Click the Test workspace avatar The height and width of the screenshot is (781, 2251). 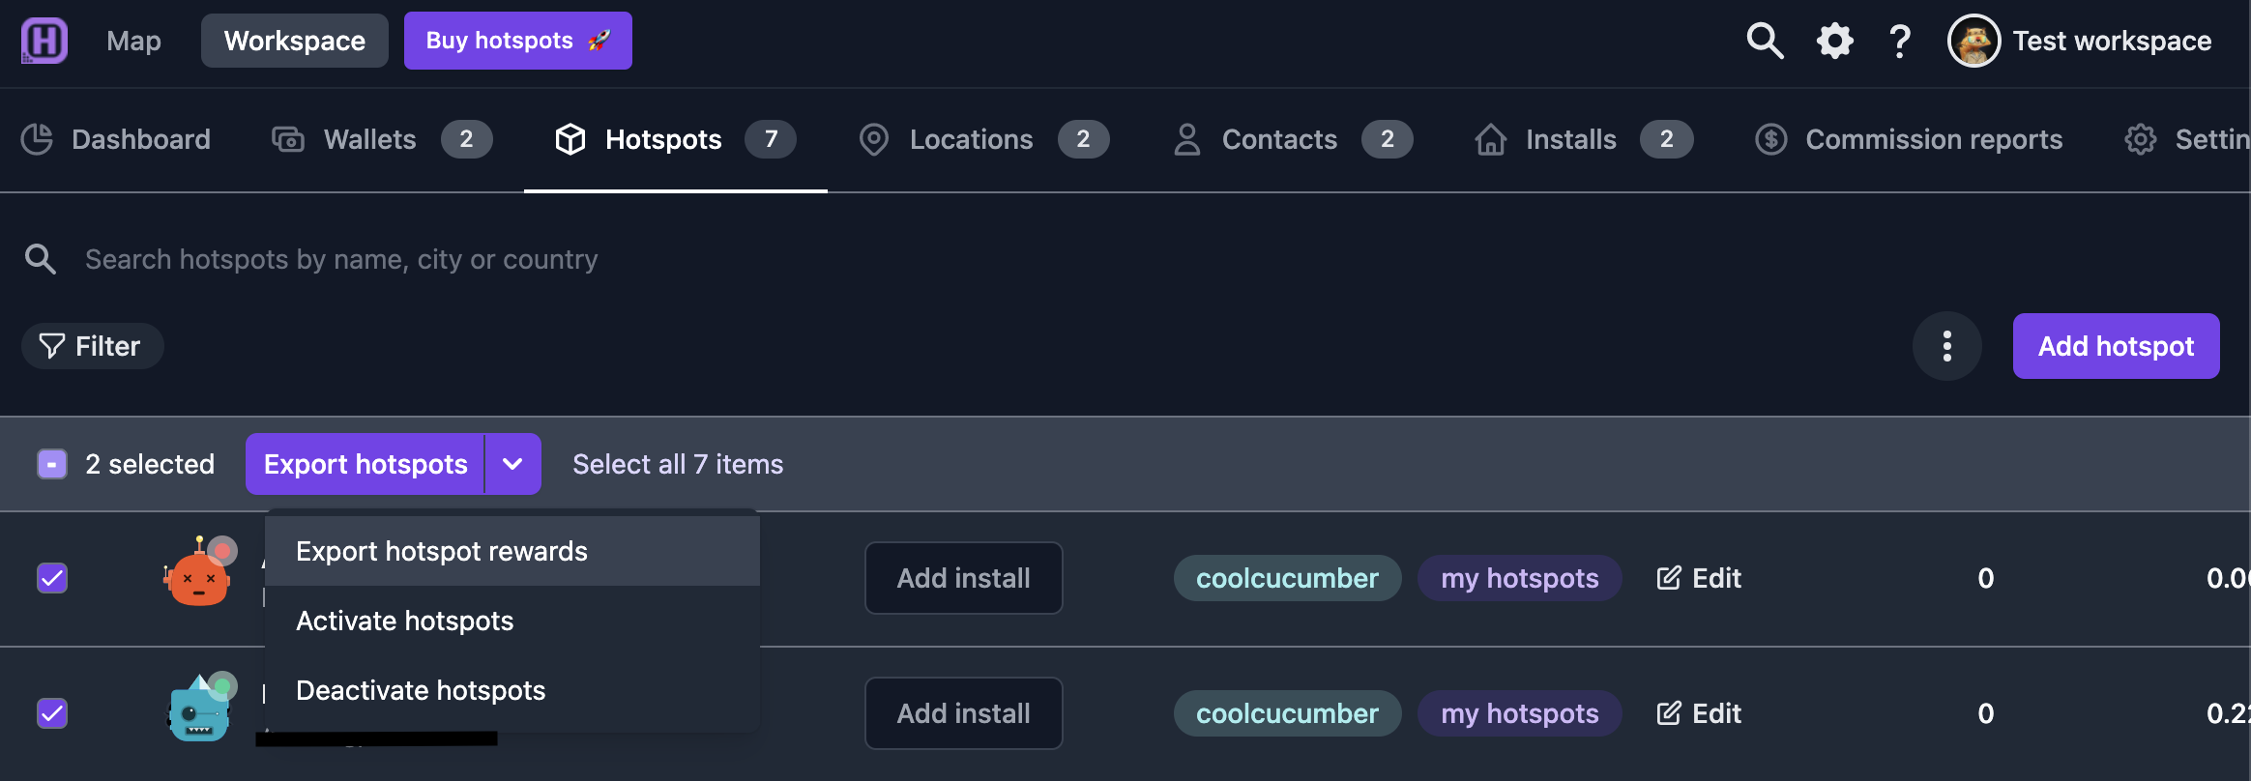point(1973,41)
